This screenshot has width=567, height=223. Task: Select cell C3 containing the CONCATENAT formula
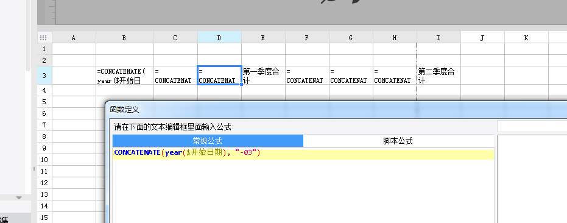coord(175,76)
